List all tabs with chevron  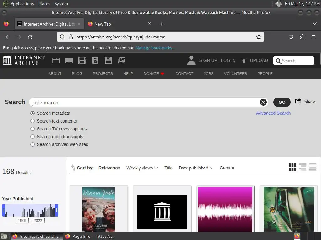coord(315,24)
